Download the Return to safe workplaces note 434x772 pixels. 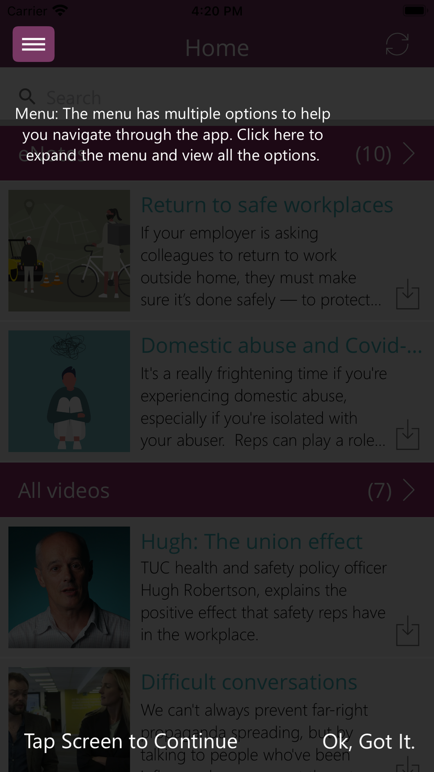(408, 294)
